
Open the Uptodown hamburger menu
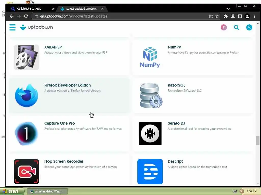coord(12,27)
